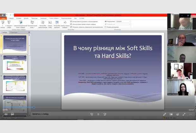The width and height of the screenshot is (196, 133).
Task: Switch to the Вставка ribbon tab
Action: pyautogui.click(x=19, y=18)
